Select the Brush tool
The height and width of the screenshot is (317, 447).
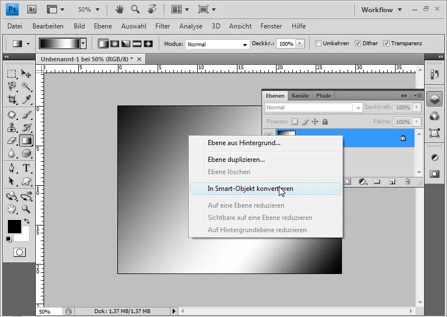click(26, 114)
